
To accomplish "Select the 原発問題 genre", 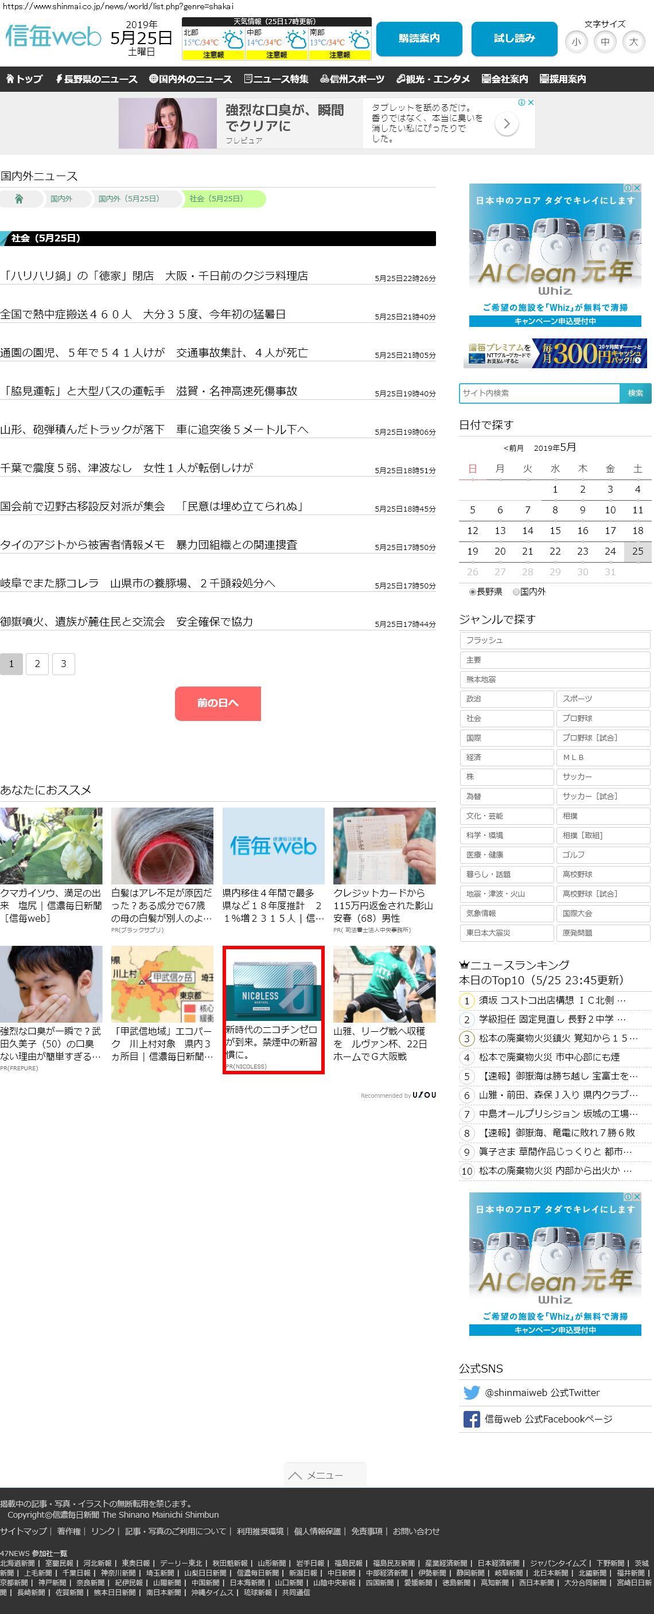I will pos(604,933).
